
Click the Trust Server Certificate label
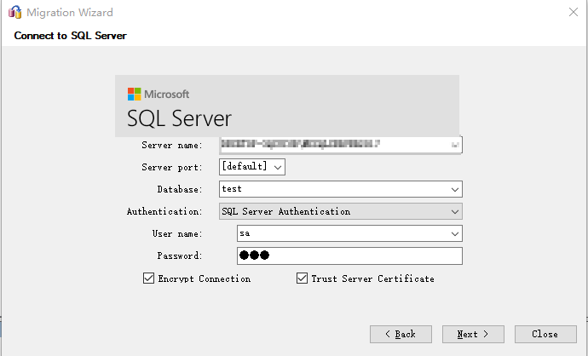372,278
